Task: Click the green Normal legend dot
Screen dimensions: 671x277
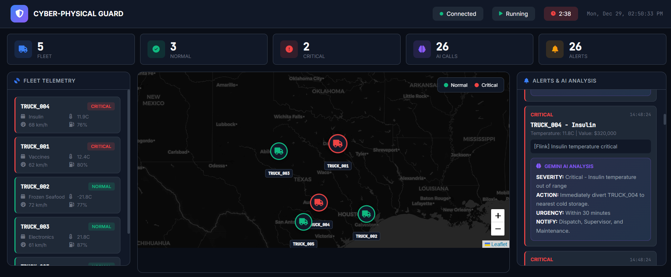Action: 446,85
